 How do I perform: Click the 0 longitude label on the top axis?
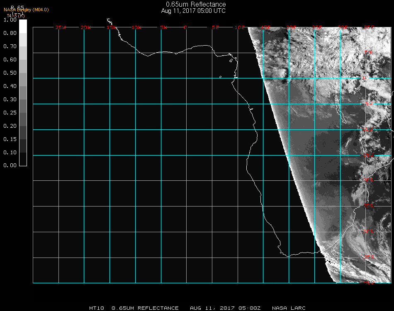[185, 27]
